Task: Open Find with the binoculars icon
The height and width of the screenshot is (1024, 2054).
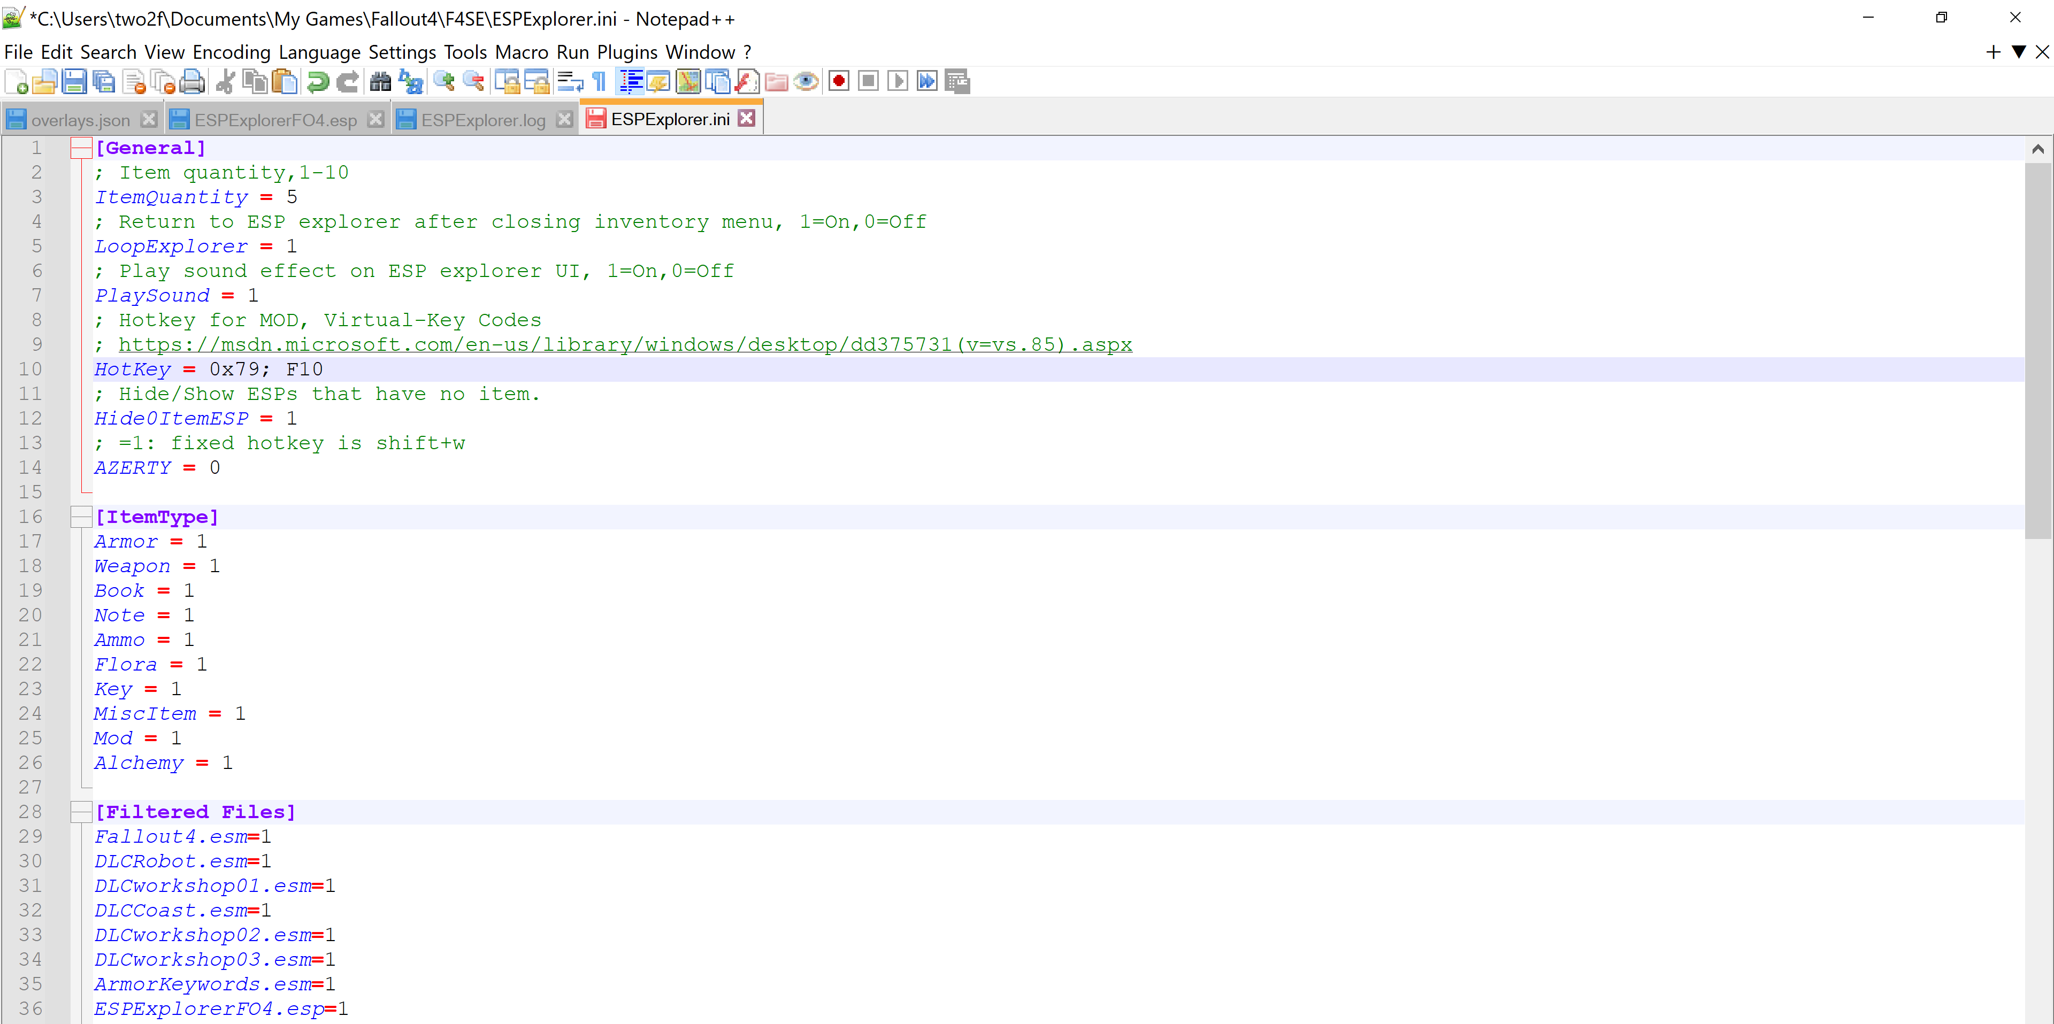Action: click(380, 81)
